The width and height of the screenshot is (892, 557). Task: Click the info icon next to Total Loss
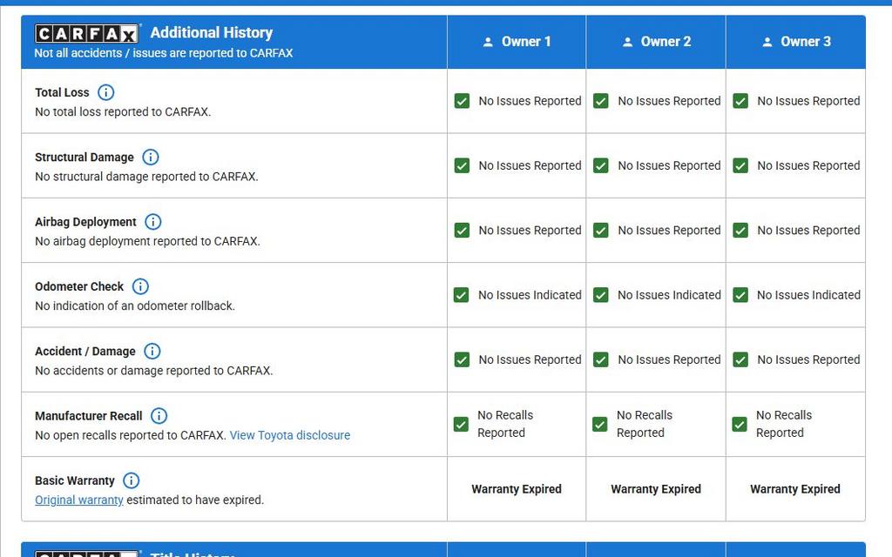pyautogui.click(x=105, y=92)
